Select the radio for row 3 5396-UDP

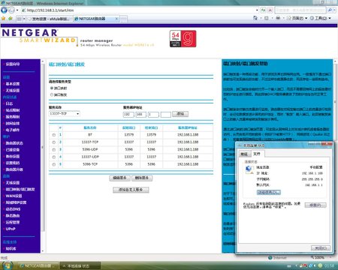54,150
